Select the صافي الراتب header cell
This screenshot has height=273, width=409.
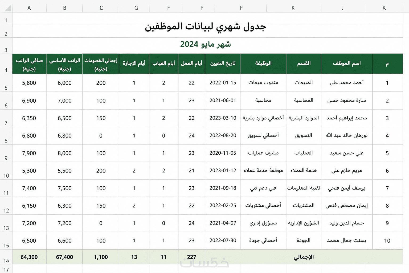pyautogui.click(x=29, y=64)
